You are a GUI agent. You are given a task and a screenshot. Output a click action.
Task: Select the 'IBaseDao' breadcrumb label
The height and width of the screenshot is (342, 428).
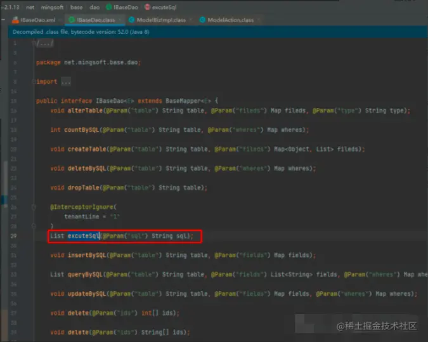(x=126, y=8)
